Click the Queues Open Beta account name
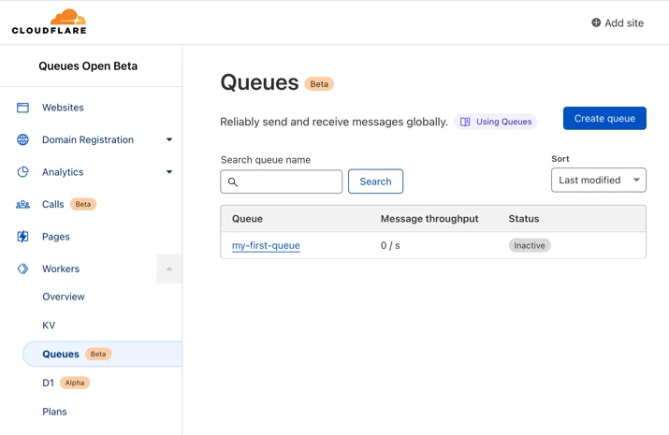 click(88, 66)
